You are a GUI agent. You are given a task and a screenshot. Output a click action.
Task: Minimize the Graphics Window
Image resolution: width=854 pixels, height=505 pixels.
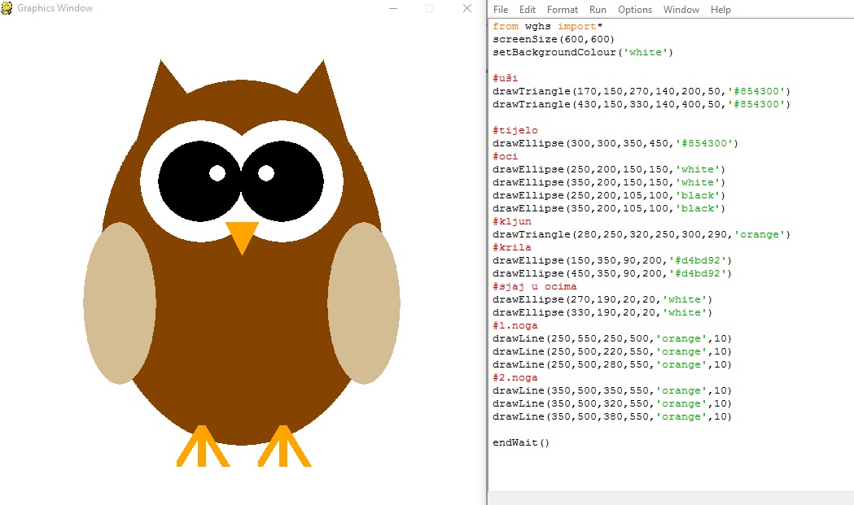(393, 8)
